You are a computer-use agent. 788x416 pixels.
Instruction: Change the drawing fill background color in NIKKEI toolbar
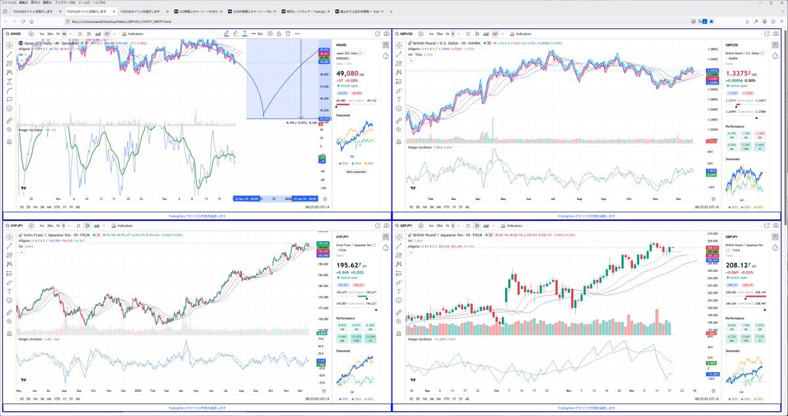235,33
